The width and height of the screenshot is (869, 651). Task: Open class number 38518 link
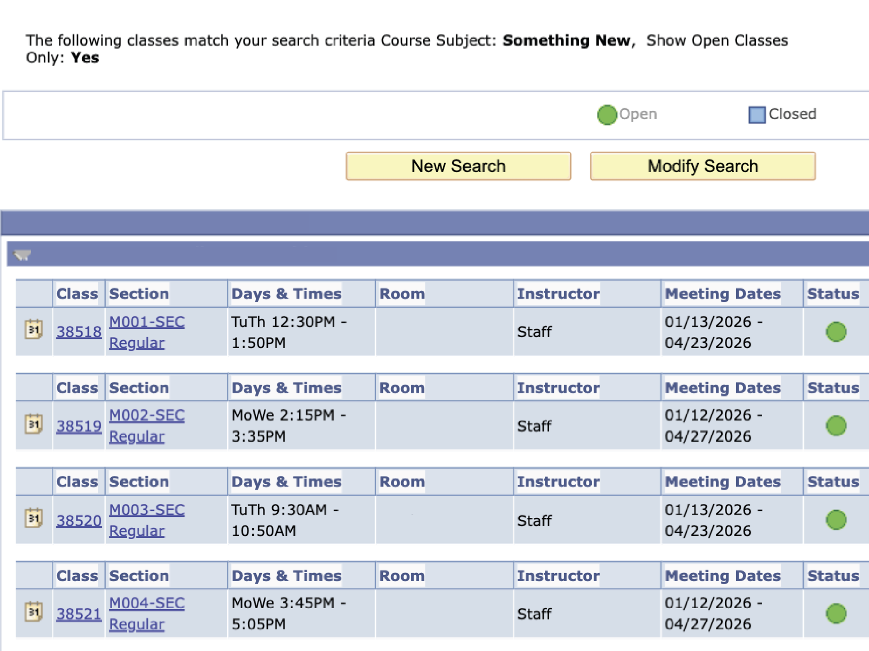point(79,332)
